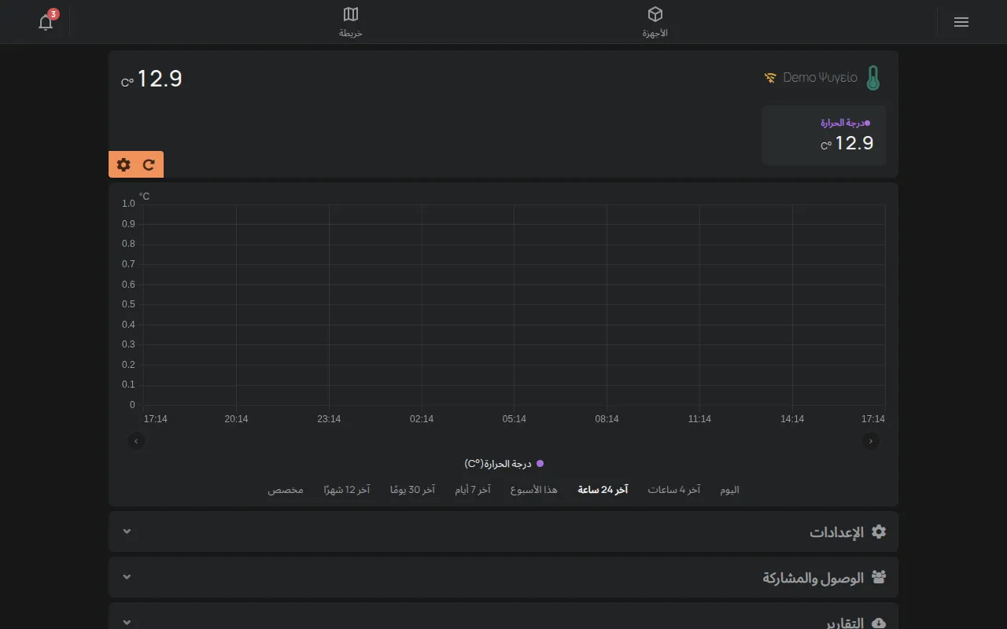This screenshot has height=629, width=1007.
Task: Expand the التقارير section chevron
Action: pos(127,623)
